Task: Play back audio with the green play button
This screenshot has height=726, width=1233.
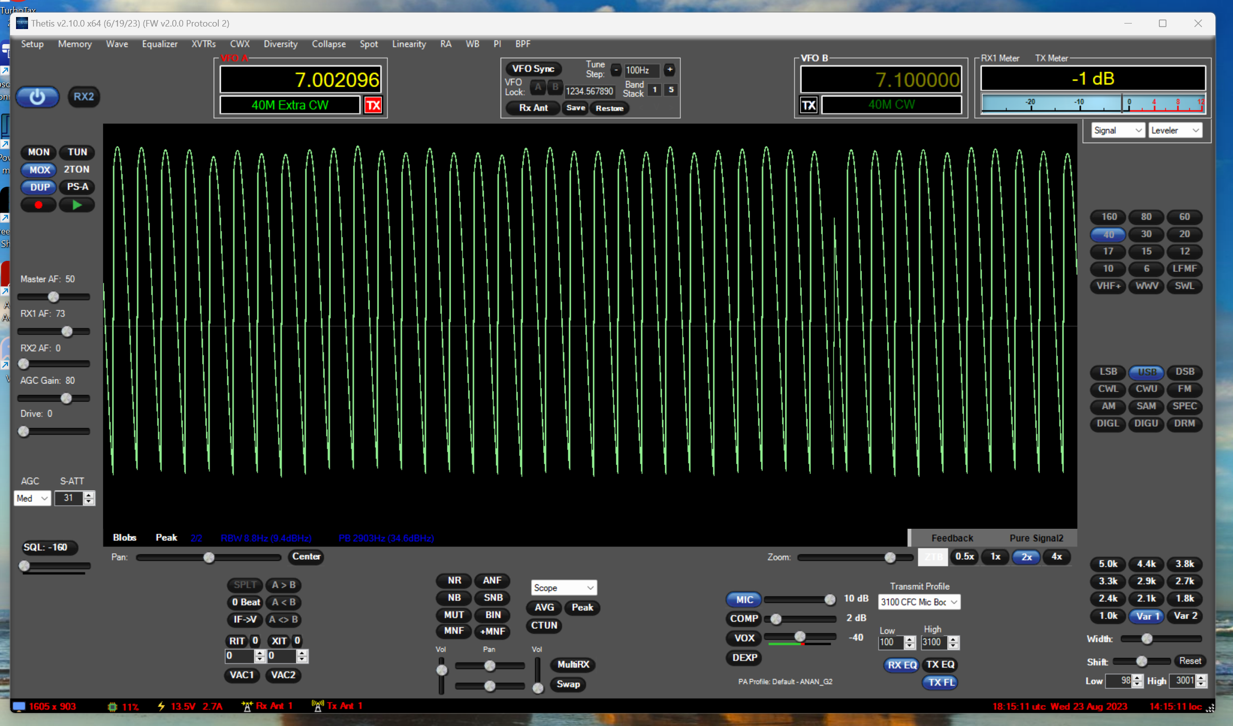Action: 77,205
